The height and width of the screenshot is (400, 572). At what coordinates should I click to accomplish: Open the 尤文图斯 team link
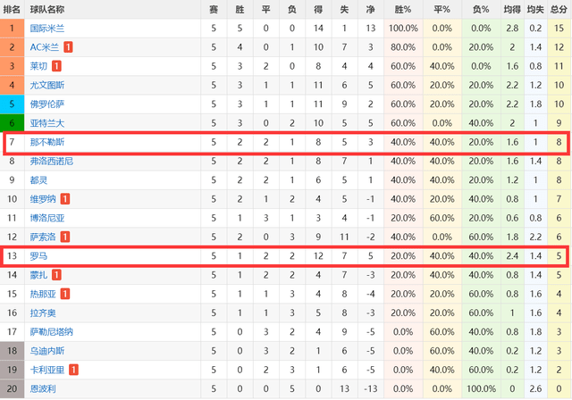[47, 85]
